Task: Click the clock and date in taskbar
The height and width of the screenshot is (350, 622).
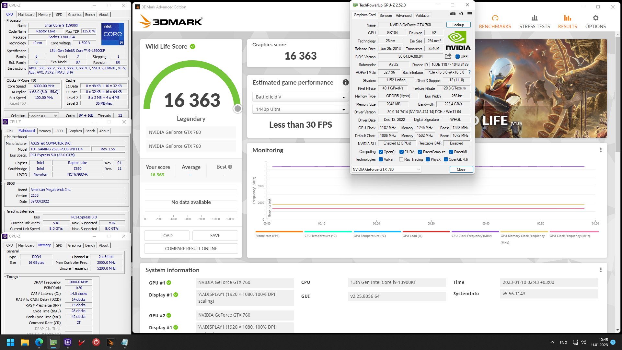Action: [599, 342]
